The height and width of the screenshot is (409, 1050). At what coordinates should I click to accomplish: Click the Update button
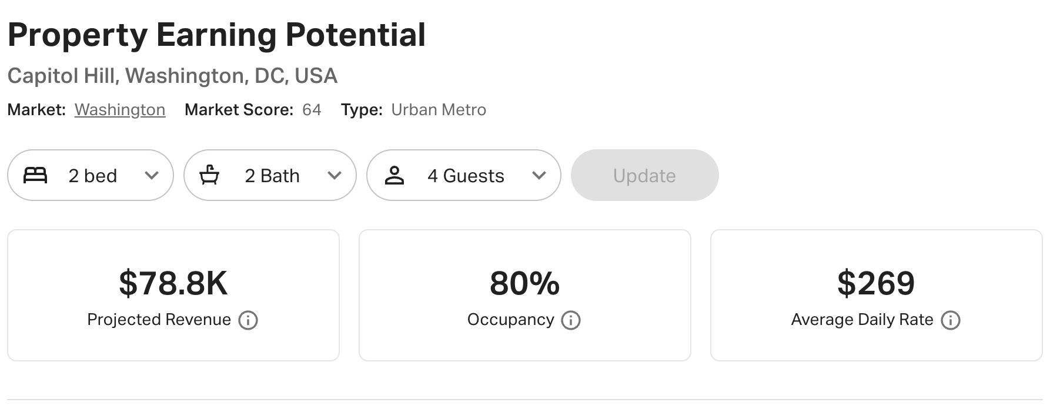[644, 175]
